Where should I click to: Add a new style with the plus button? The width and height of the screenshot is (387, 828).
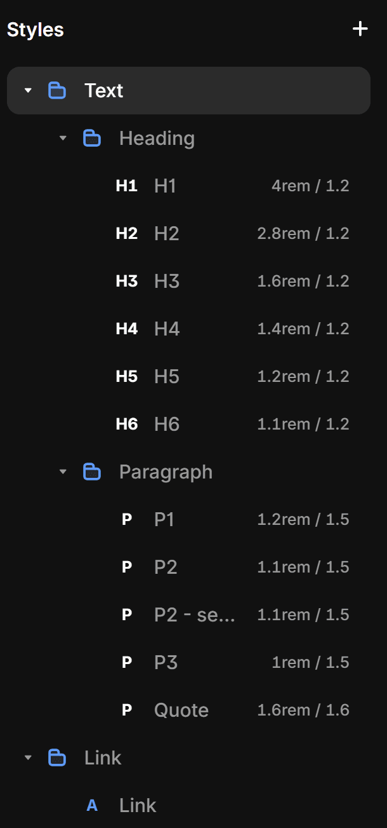(x=360, y=29)
